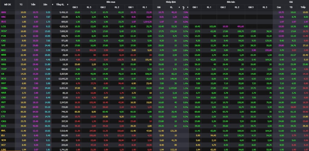309x151 pixels.
Task: Click HHV total volume 9,456,10
Action: 64,12
